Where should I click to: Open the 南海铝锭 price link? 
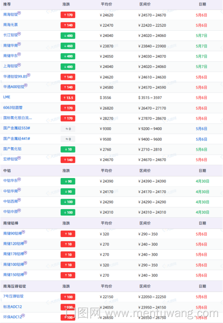pos(10,15)
